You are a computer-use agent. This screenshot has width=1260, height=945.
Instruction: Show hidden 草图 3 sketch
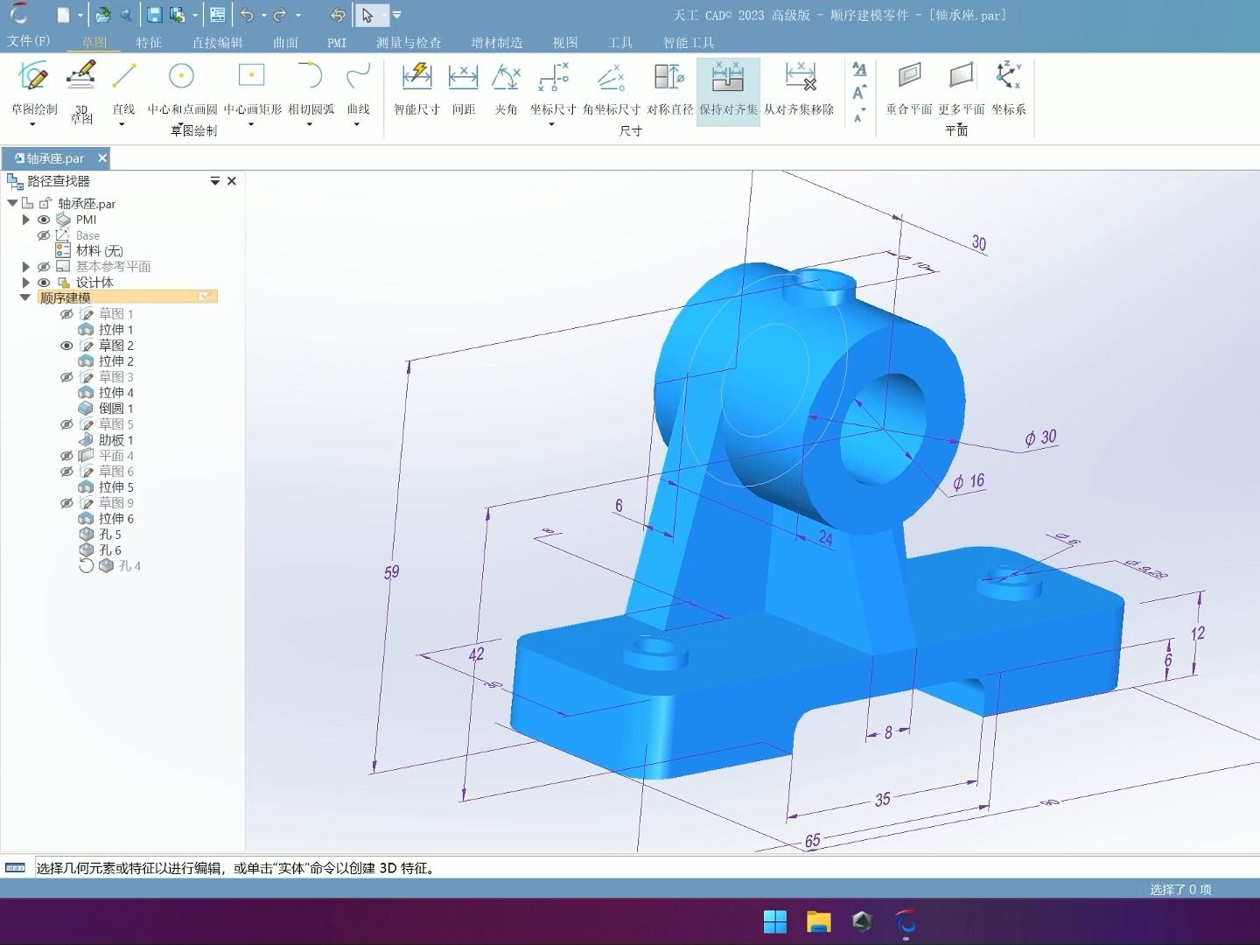point(66,377)
